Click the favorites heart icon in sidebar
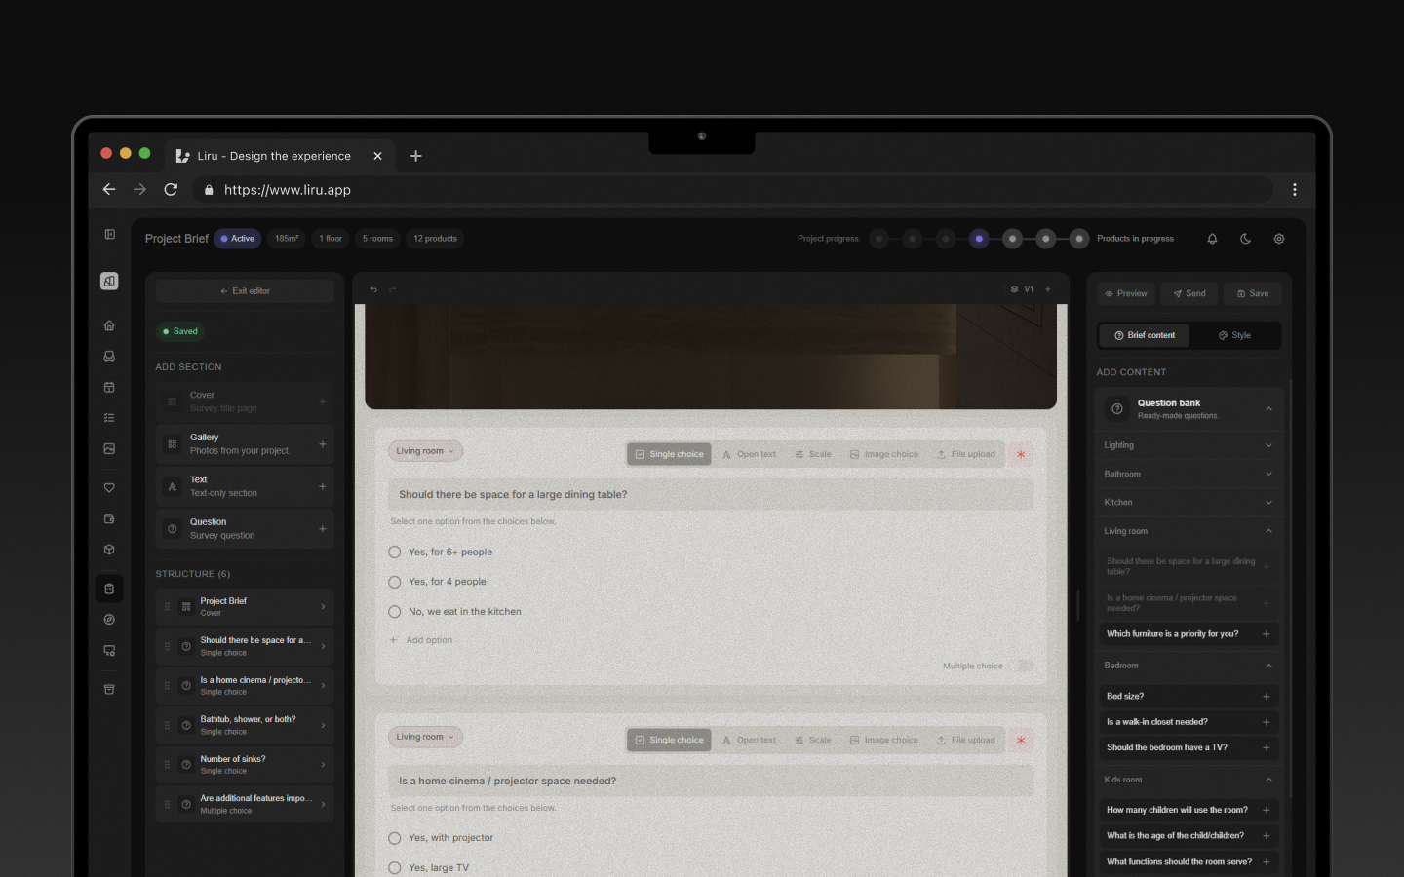The image size is (1404, 877). (109, 487)
